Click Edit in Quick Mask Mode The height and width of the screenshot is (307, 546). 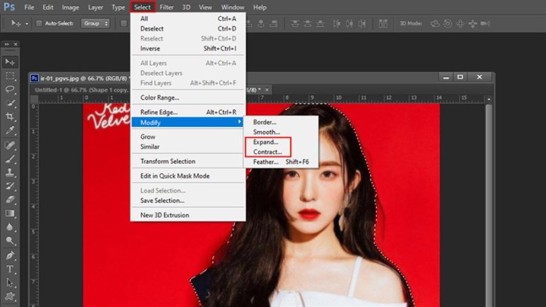coord(175,176)
